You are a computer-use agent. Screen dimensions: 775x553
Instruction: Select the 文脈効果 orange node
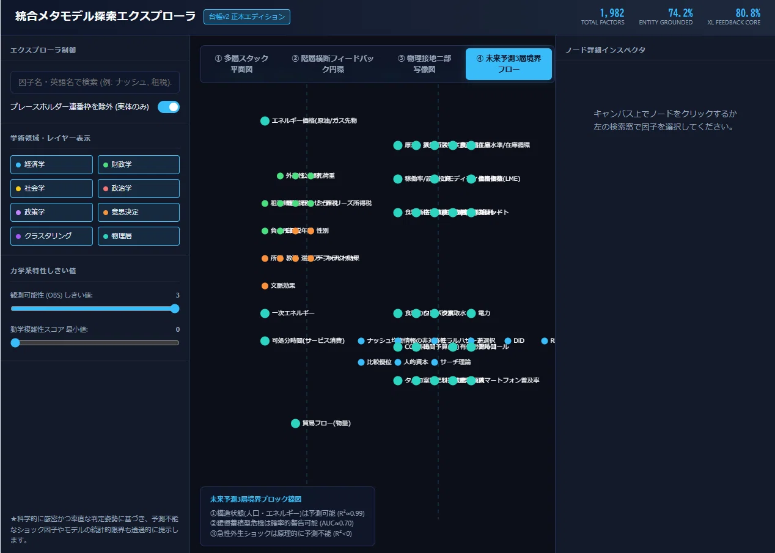[265, 286]
